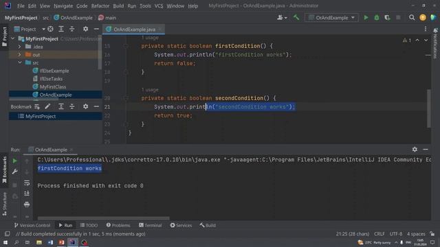
Task: Toggle scroll to end in Run console
Action: [27, 193]
